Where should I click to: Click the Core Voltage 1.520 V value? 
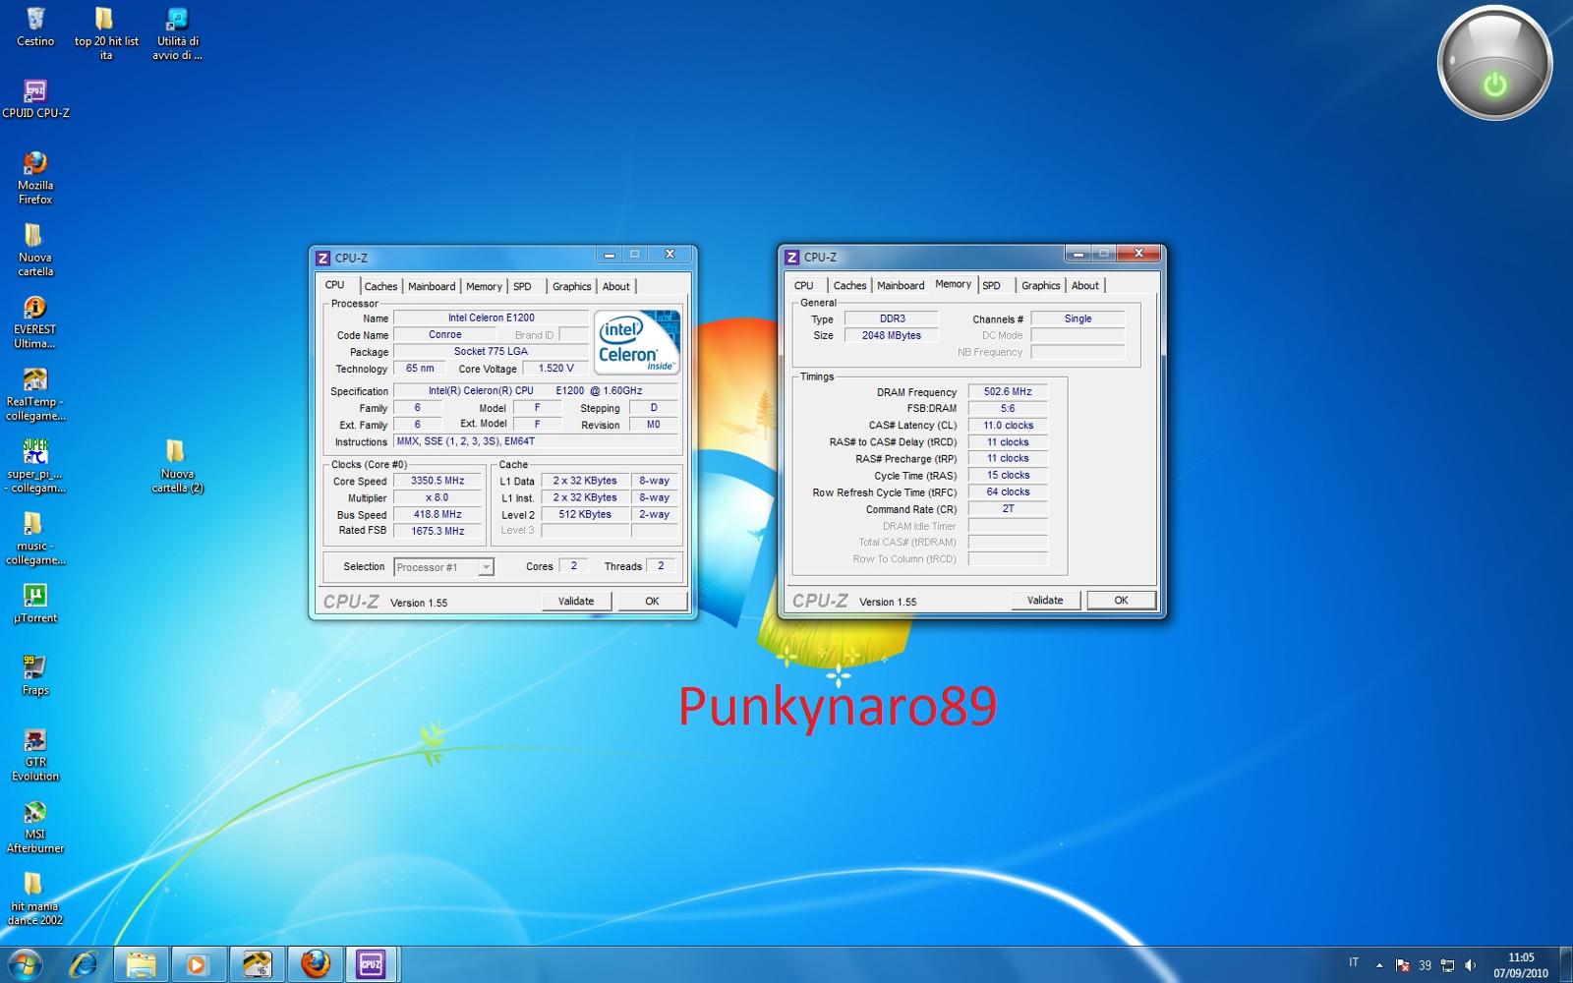tap(555, 369)
